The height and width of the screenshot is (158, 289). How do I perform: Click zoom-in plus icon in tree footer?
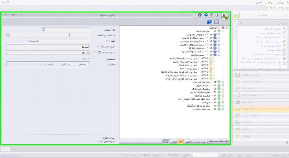tap(210, 142)
